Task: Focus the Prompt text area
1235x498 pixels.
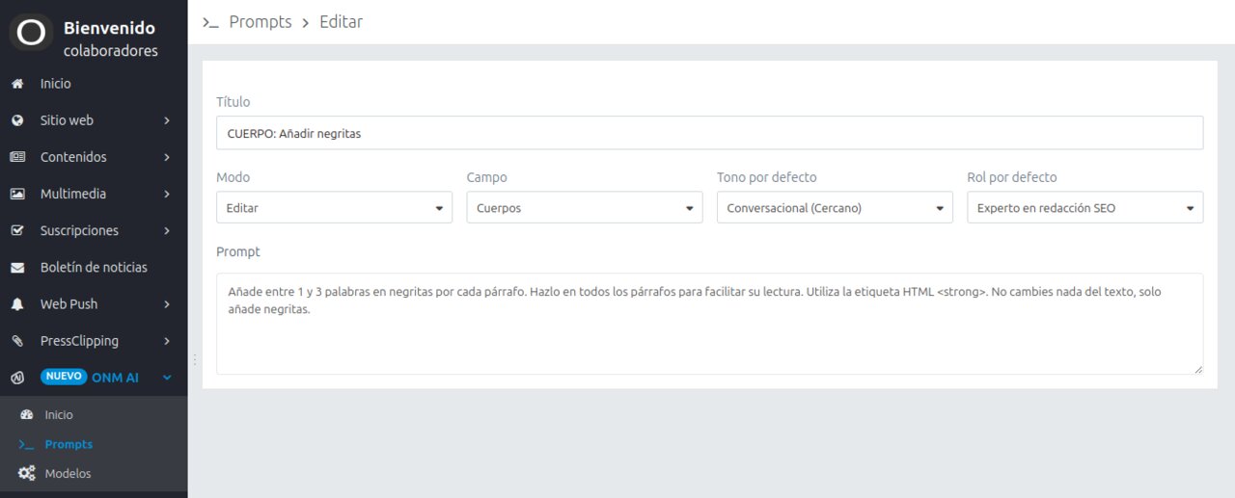Action: [x=709, y=324]
